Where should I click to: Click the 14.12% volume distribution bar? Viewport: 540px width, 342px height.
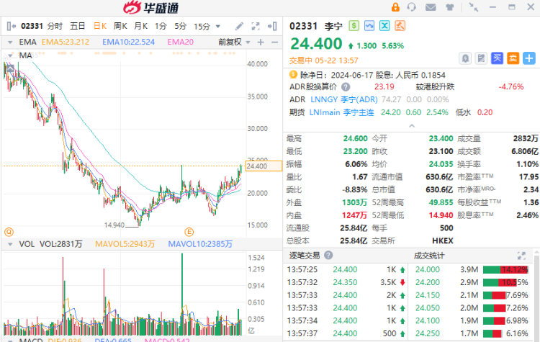pos(505,270)
